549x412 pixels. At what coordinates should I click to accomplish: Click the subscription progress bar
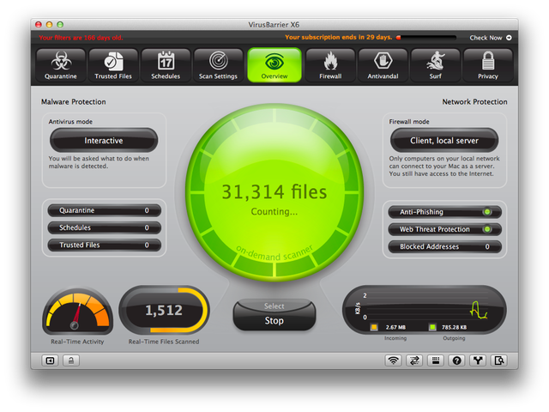point(426,38)
